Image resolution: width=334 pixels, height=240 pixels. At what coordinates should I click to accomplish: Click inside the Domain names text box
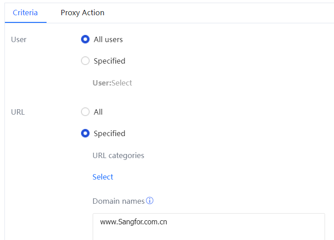208,231
